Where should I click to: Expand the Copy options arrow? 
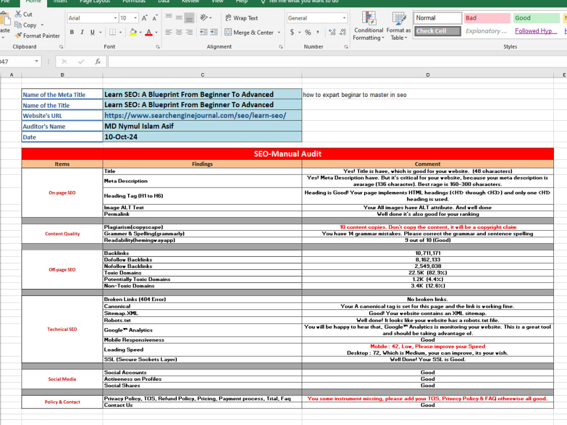coord(42,25)
